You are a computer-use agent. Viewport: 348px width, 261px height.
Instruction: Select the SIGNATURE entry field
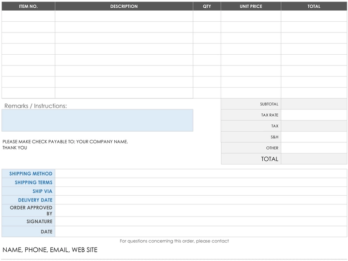201,221
